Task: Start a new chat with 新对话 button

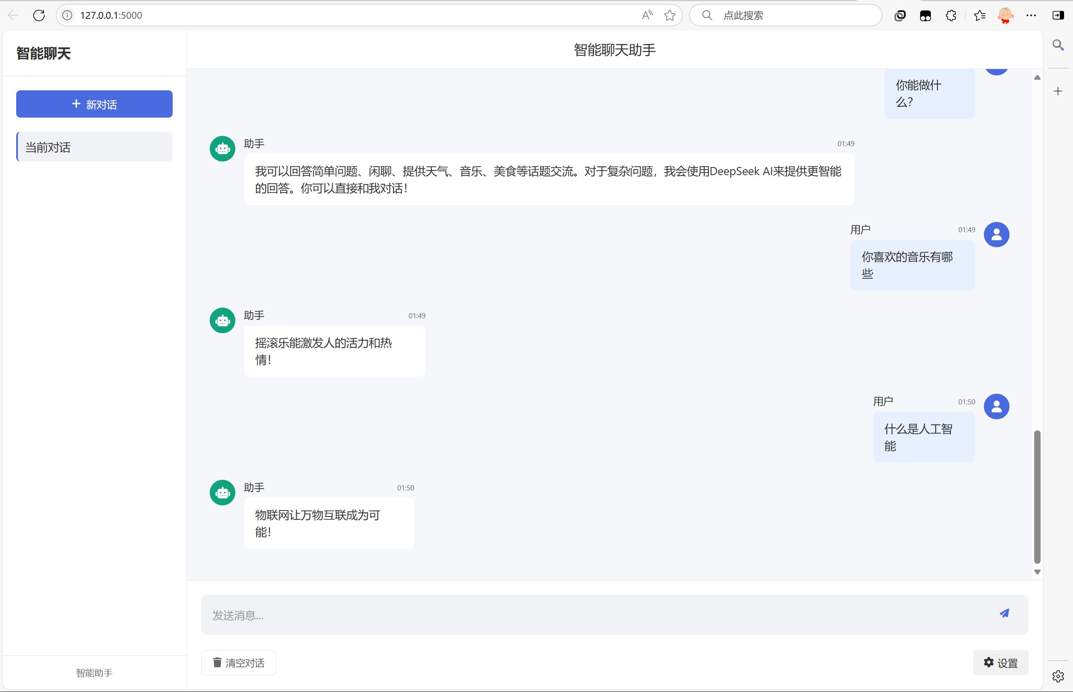Action: 94,104
